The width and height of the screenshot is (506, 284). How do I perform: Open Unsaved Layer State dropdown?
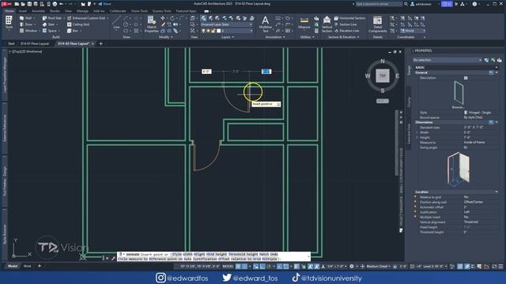(x=227, y=24)
